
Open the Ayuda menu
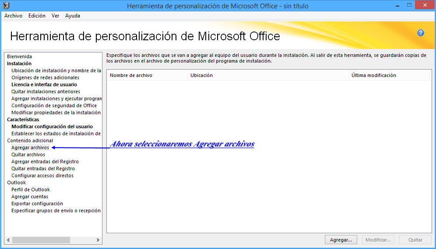coord(73,16)
